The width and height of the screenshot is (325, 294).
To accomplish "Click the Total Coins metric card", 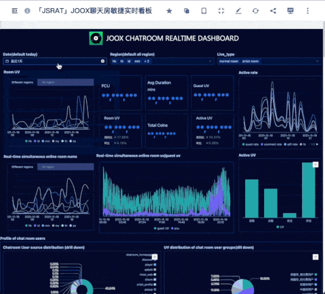I will click(167, 131).
